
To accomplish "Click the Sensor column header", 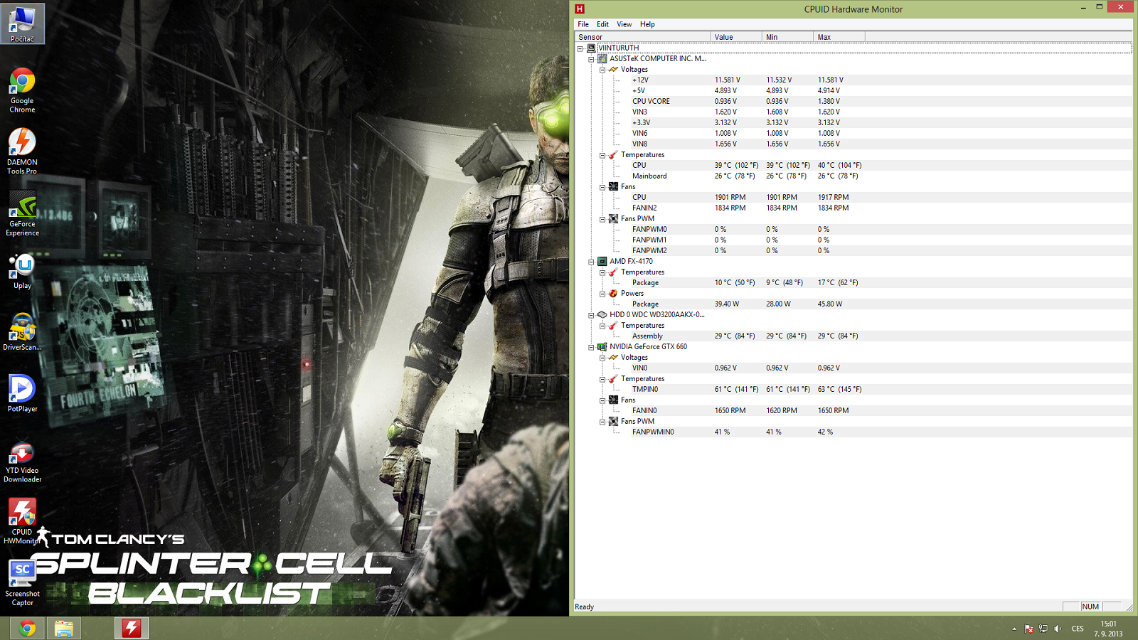I will (x=642, y=37).
